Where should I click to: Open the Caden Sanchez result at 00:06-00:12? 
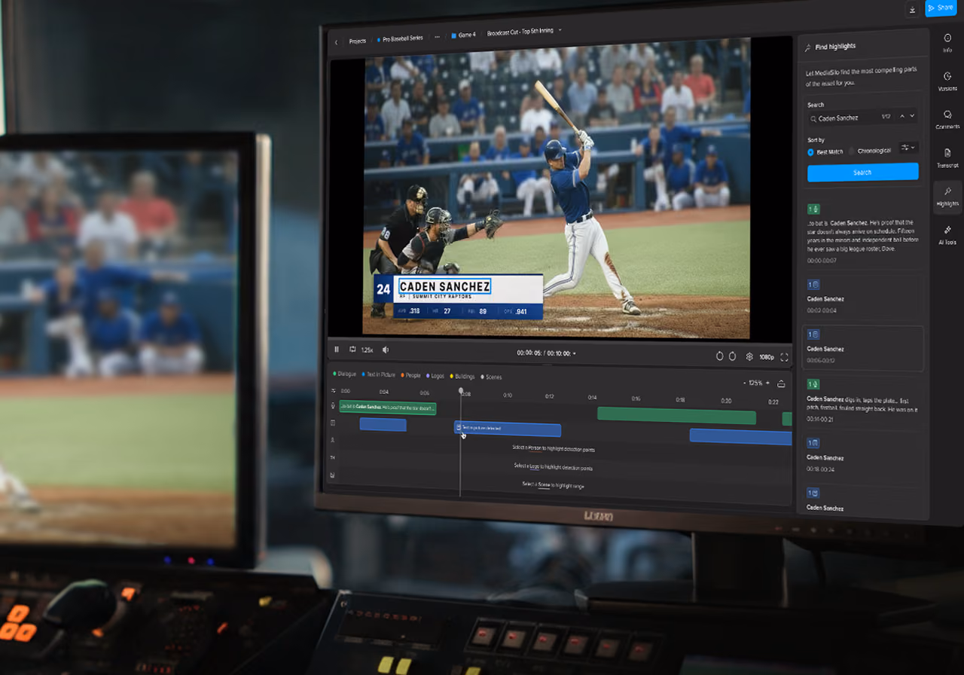862,348
